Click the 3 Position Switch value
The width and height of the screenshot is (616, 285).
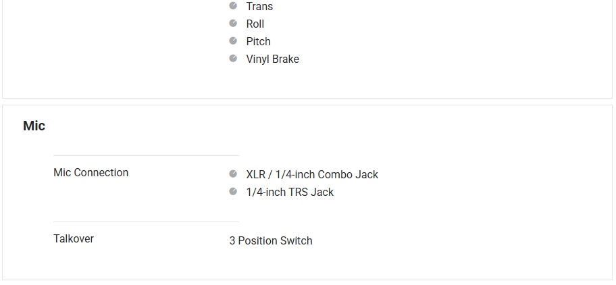[271, 240]
